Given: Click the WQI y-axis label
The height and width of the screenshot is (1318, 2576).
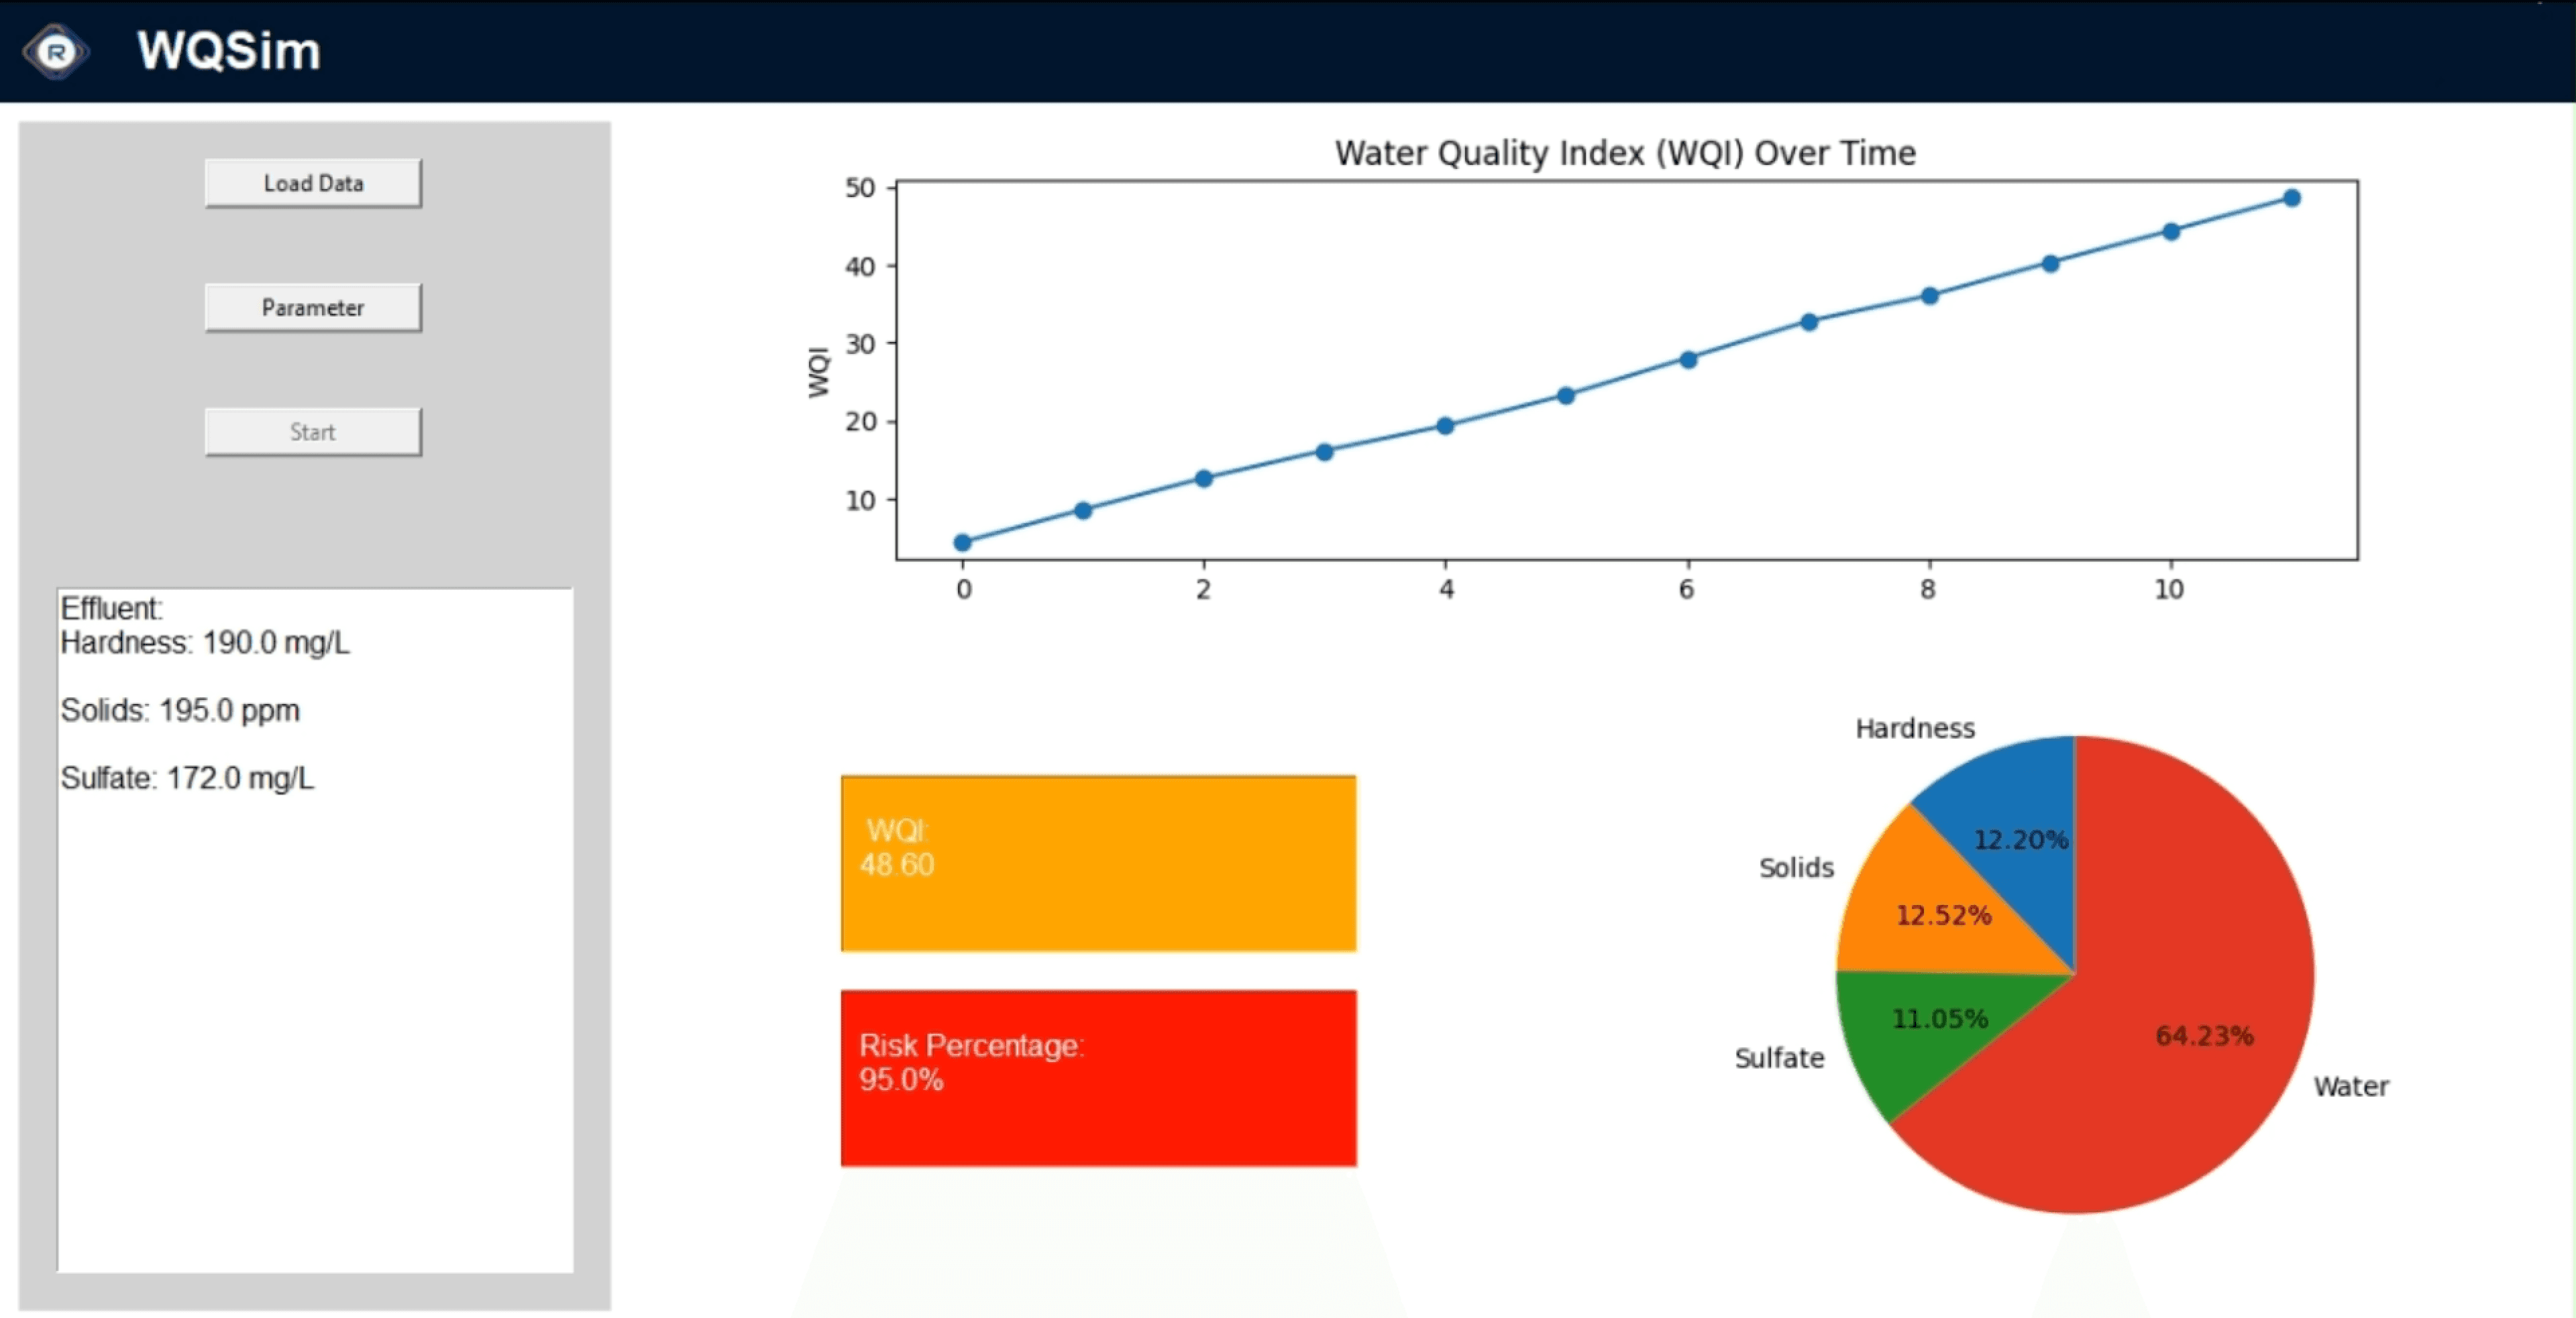Looking at the screenshot, I should click(818, 371).
